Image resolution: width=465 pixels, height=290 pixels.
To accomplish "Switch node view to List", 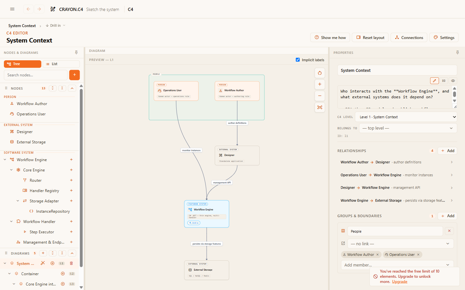I will click(61, 64).
